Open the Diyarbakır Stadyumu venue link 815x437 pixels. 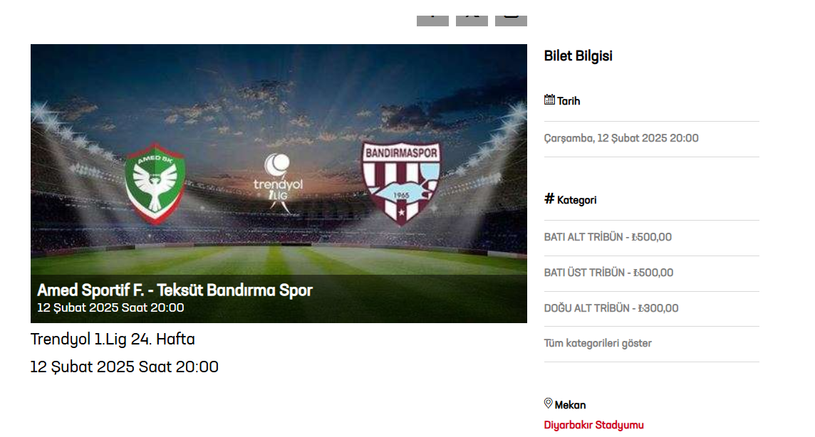[593, 425]
